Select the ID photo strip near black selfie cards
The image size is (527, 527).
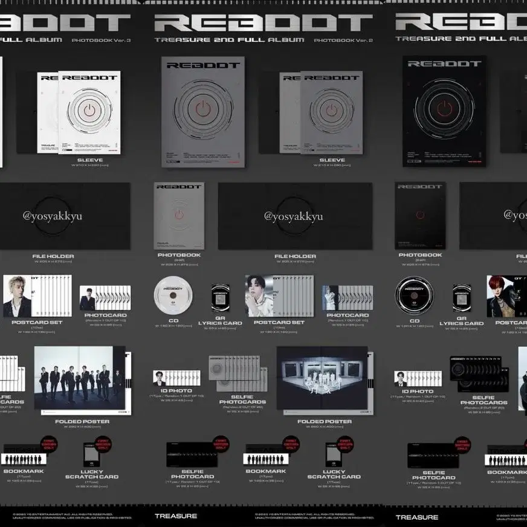coord(418,378)
